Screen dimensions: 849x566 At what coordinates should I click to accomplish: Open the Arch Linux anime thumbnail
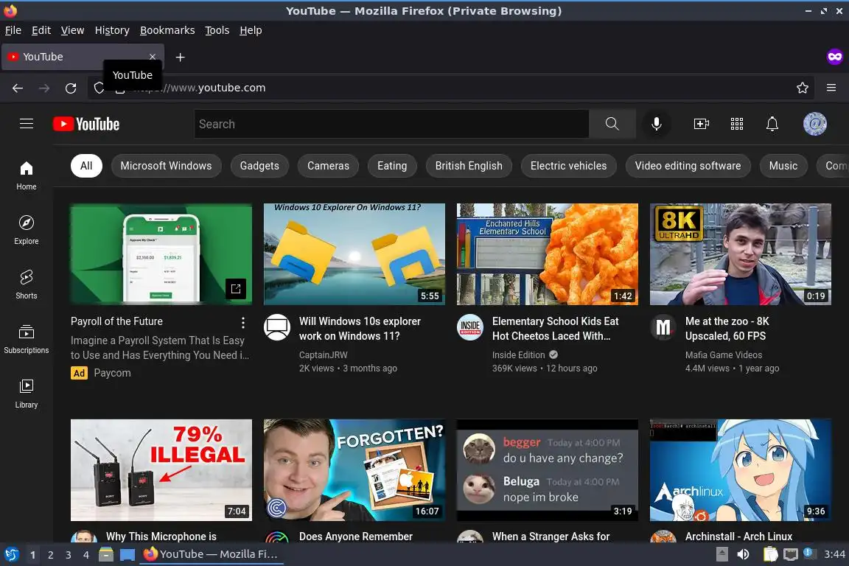point(740,470)
